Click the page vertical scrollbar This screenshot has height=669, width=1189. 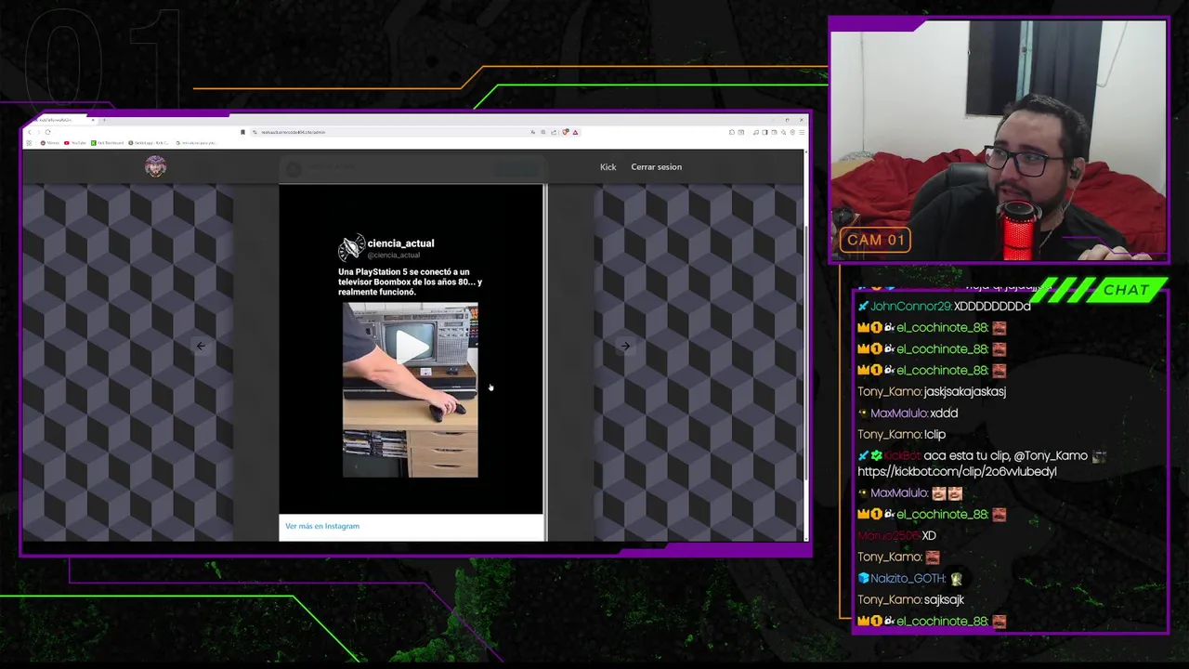pyautogui.click(x=805, y=353)
